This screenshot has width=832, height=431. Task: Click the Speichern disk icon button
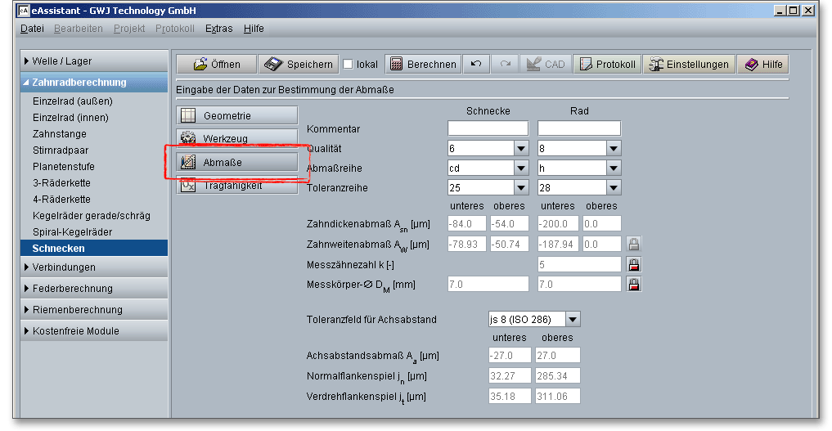tap(299, 65)
